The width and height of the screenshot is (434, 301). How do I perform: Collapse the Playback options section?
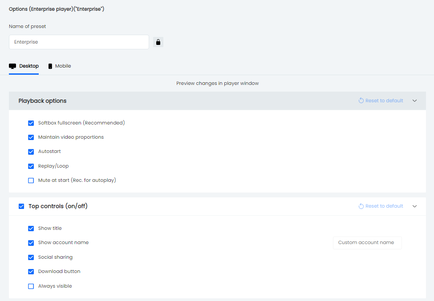tap(414, 100)
